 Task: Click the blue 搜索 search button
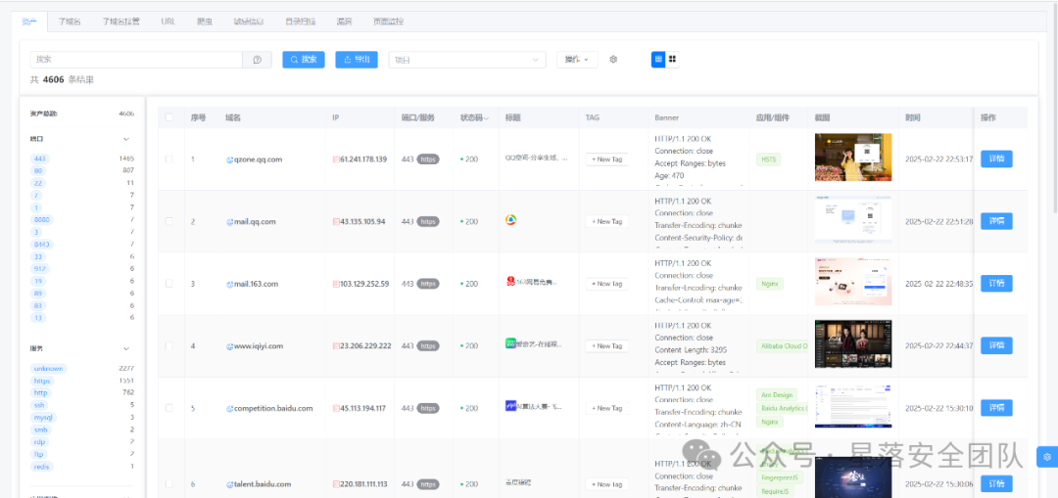[304, 60]
